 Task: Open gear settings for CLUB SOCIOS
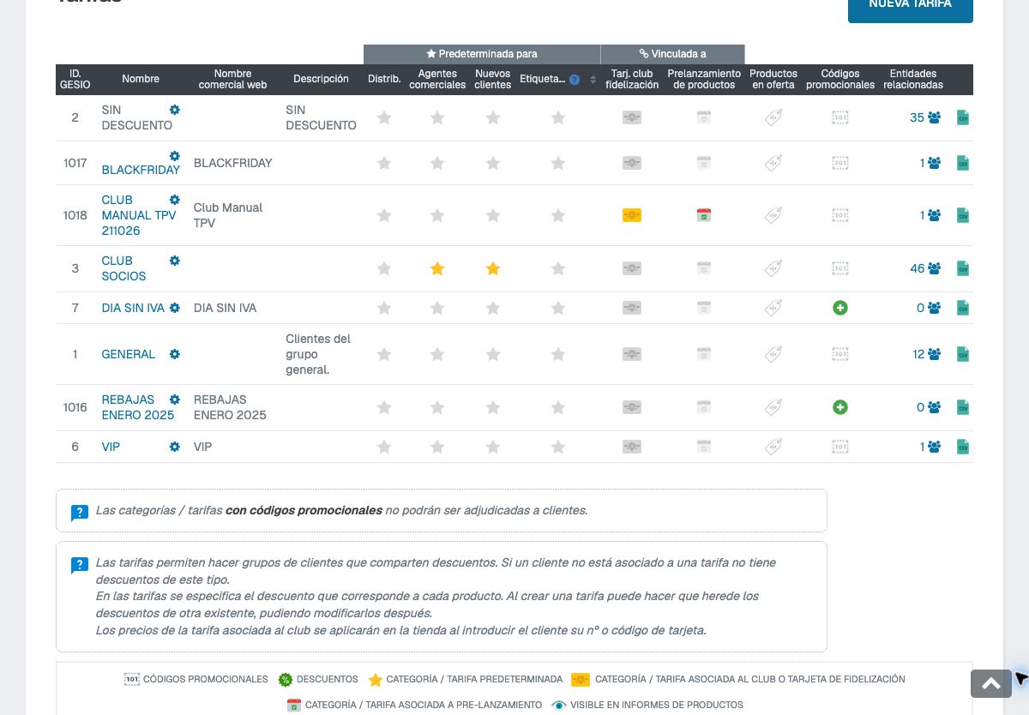click(175, 261)
